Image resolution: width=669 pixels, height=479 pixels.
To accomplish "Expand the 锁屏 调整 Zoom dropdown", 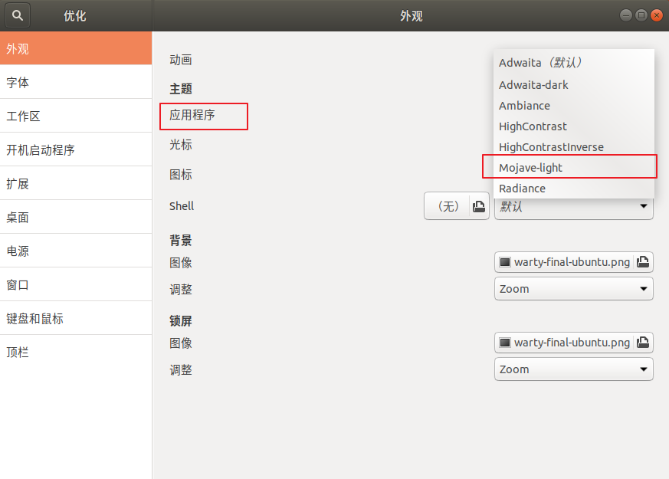I will [573, 369].
